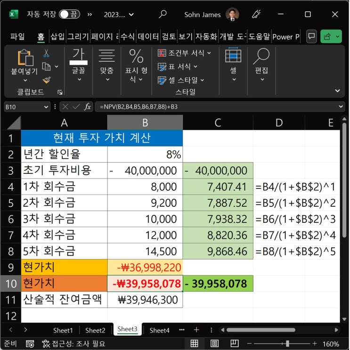Screen dimensions: 350x350
Task: Click the green Share button
Action: coord(331,36)
